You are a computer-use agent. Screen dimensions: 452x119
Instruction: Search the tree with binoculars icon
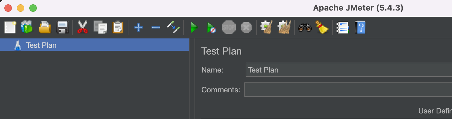(x=305, y=28)
